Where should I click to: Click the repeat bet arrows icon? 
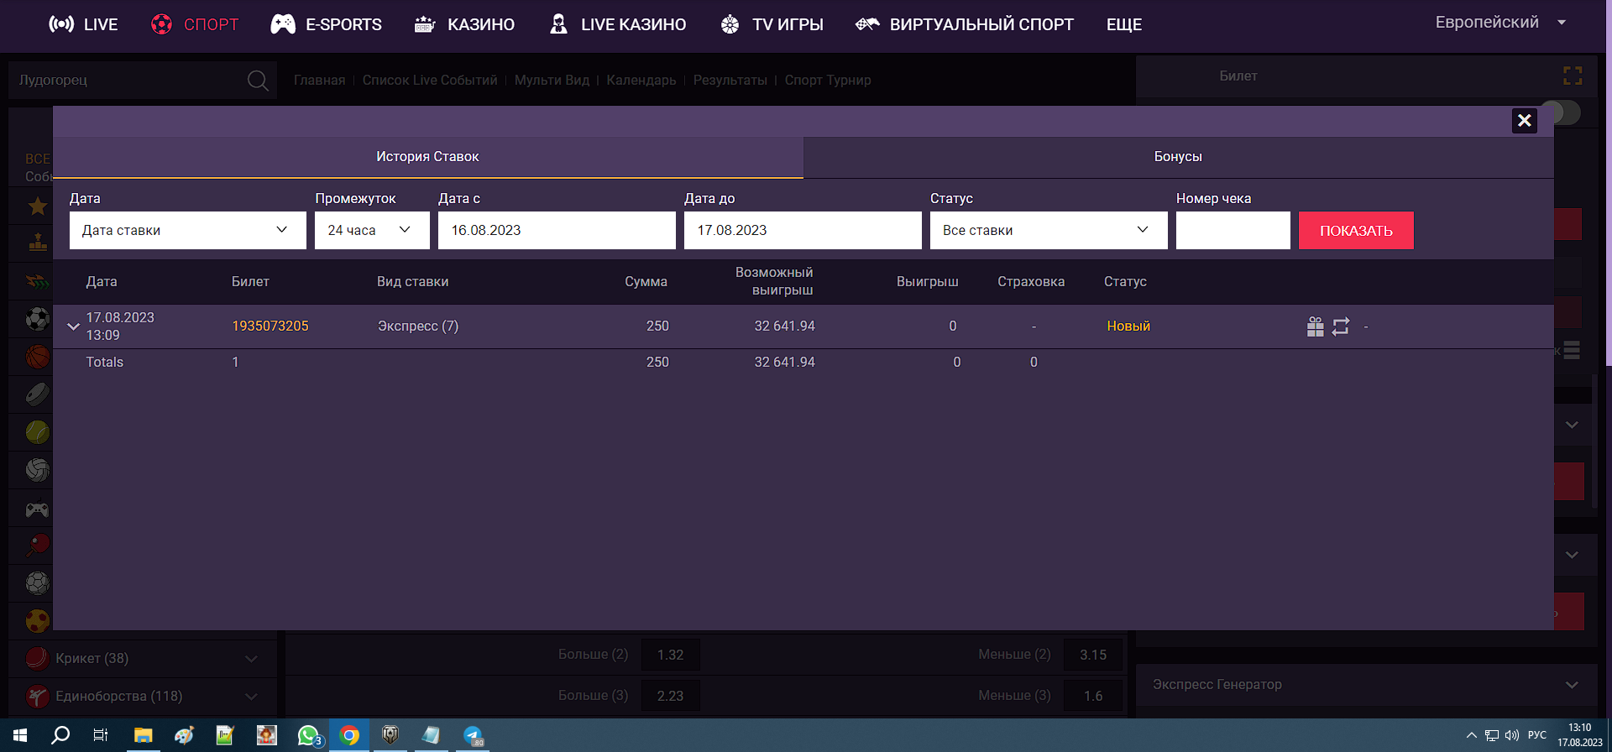[1341, 326]
